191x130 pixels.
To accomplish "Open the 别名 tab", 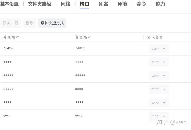I will [103, 4].
